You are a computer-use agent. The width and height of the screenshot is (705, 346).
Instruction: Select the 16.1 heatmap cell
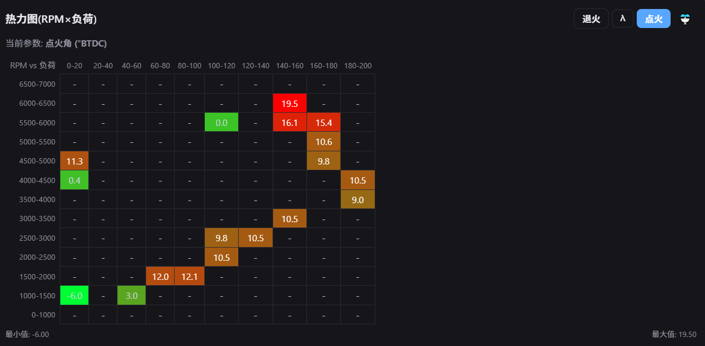[x=290, y=122]
